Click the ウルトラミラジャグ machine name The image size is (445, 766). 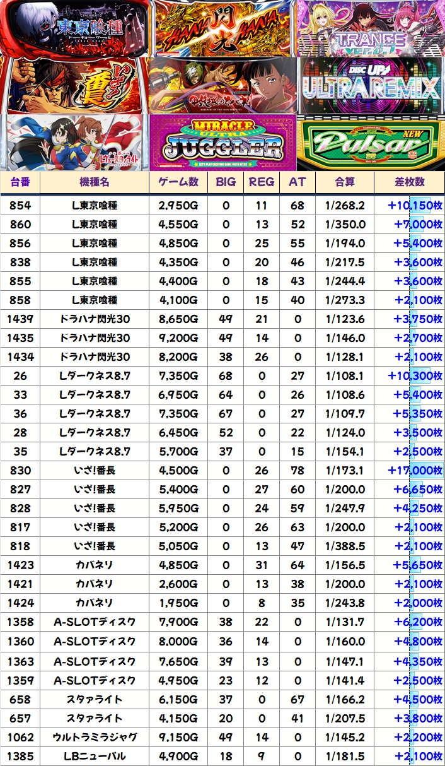click(x=95, y=737)
